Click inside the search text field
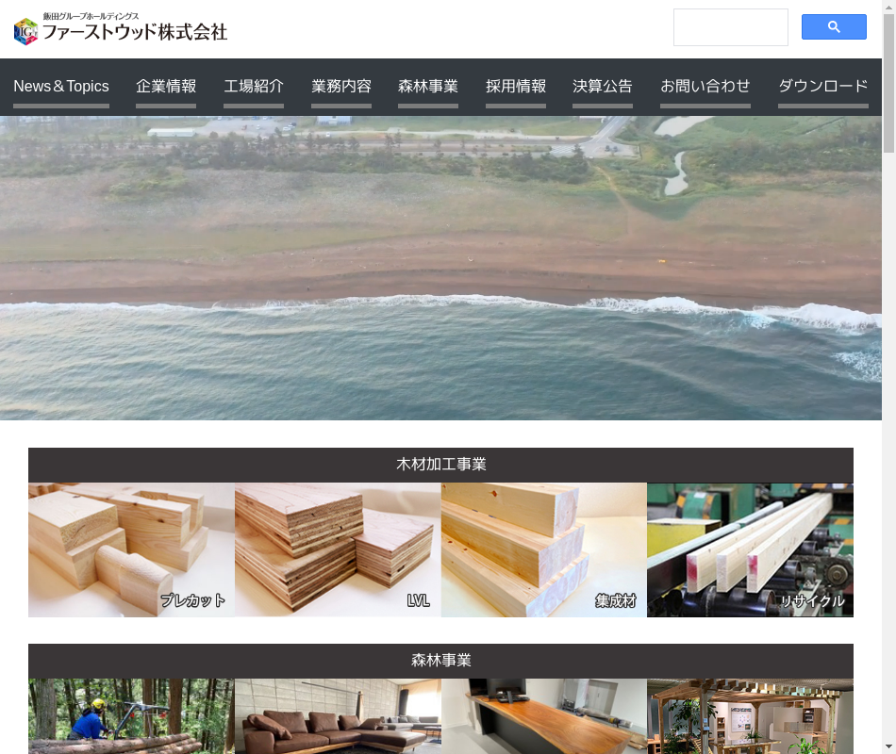The image size is (896, 754). point(730,27)
